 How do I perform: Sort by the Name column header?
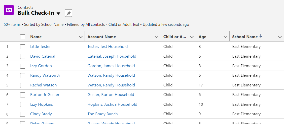(36, 37)
